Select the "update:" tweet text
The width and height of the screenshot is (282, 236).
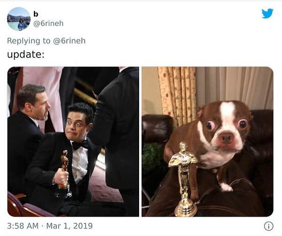tap(26, 54)
